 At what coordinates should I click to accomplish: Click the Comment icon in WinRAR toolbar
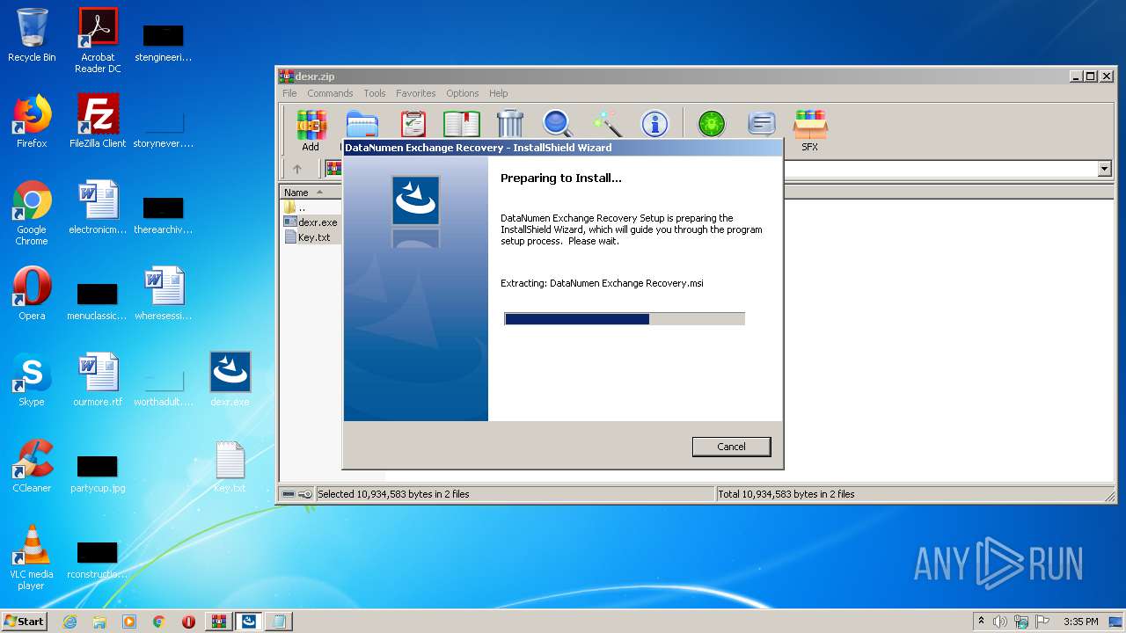[x=762, y=124]
